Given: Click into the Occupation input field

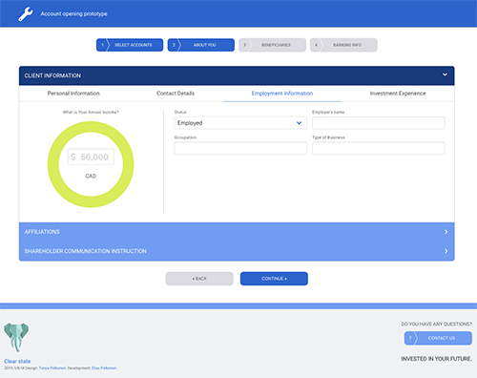Looking at the screenshot, I should click(x=240, y=148).
